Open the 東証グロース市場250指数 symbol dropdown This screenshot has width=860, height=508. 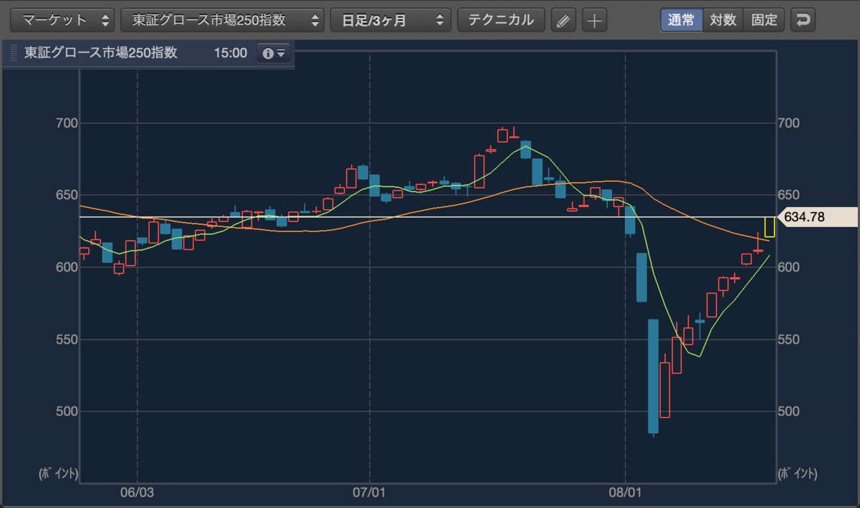(x=222, y=20)
